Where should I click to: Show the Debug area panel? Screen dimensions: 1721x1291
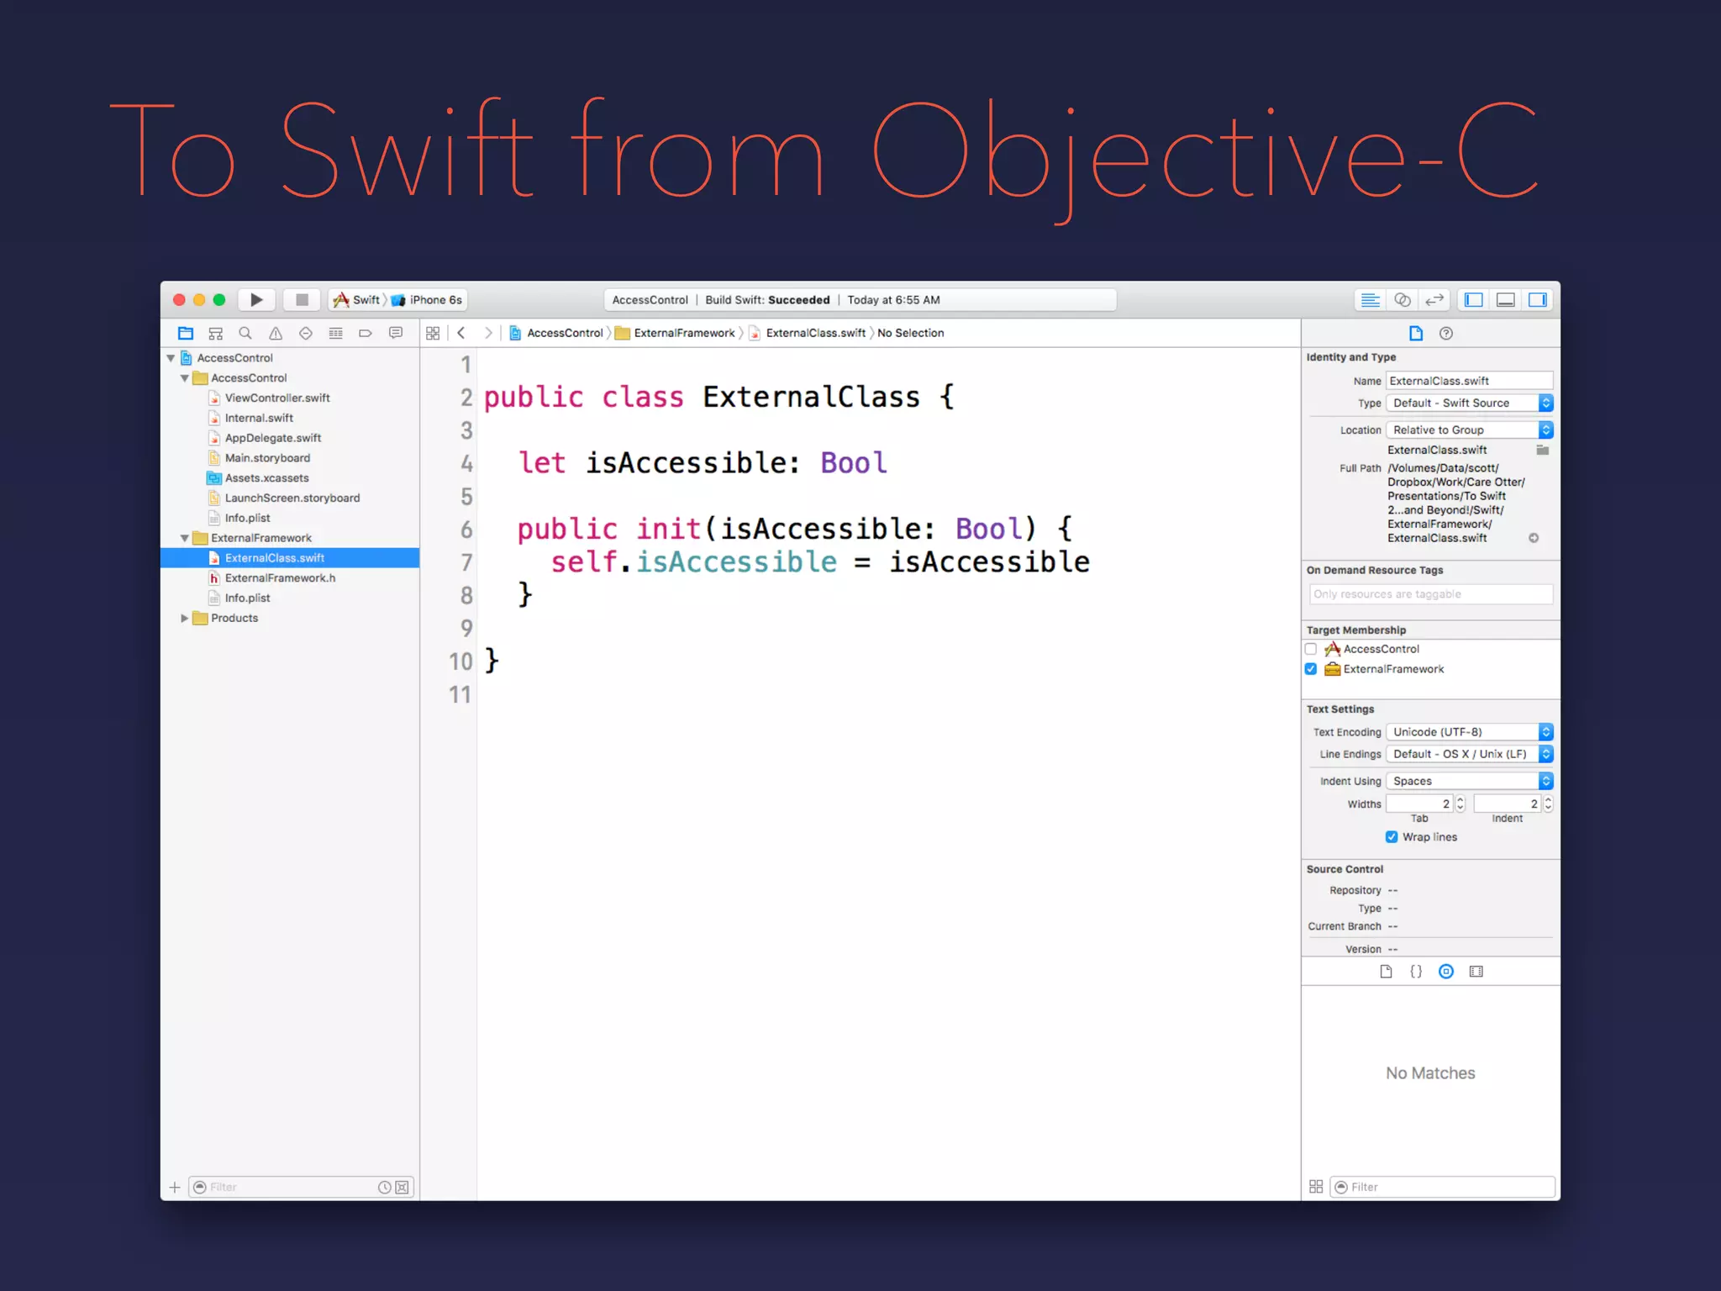1505,300
